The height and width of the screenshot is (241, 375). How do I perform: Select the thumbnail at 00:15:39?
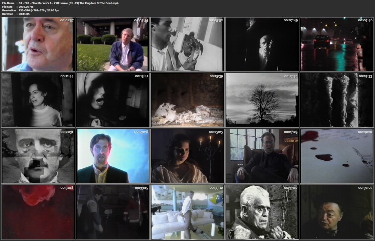click(188, 100)
